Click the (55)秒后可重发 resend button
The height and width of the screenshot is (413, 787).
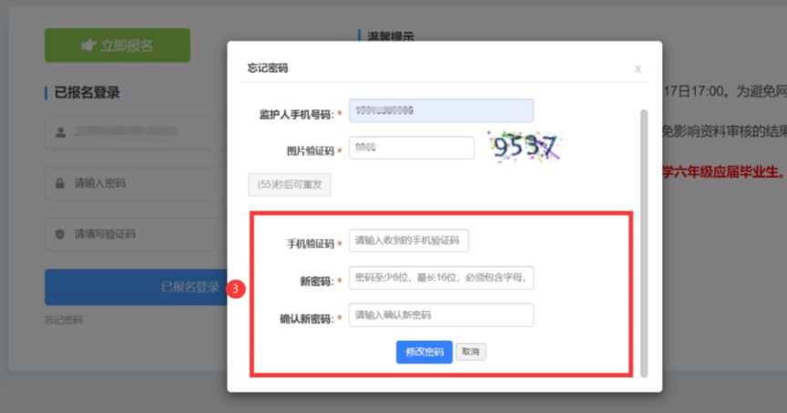290,184
